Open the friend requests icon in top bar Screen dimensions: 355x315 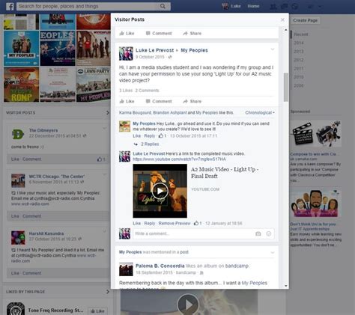point(273,6)
